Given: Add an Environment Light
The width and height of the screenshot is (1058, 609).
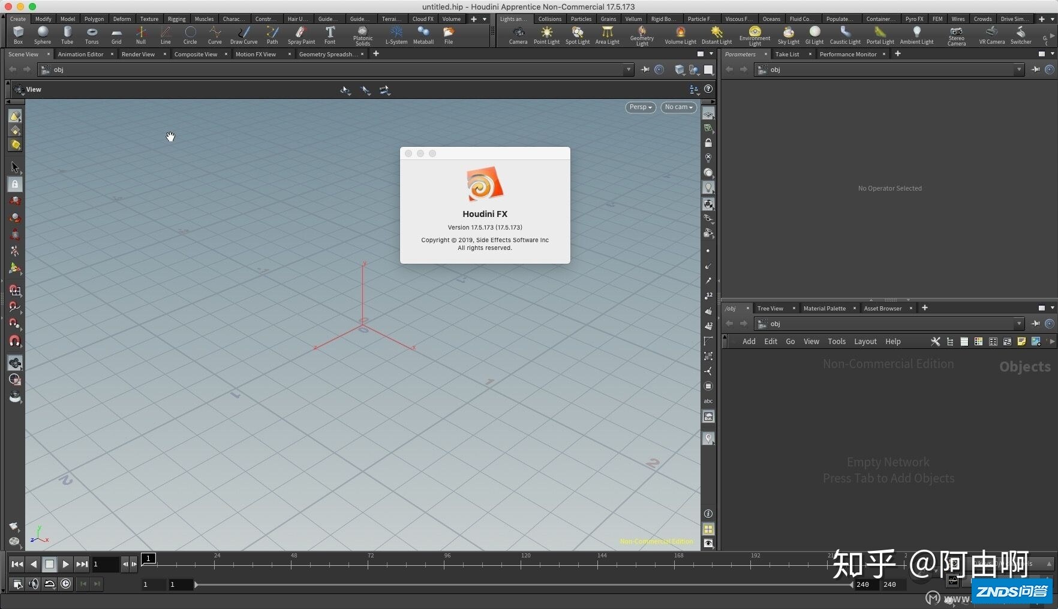Looking at the screenshot, I should click(755, 35).
